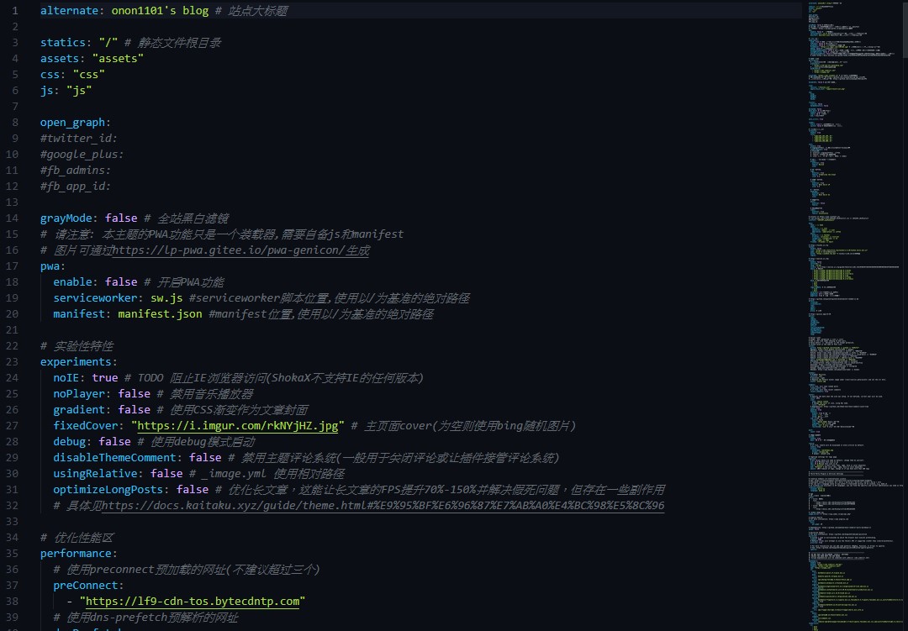The height and width of the screenshot is (631, 908).
Task: Click line number 8 in gutter
Action: pos(15,123)
